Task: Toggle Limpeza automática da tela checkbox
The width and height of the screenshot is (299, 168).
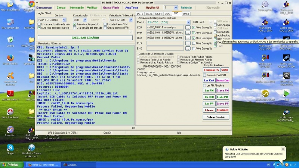Action: pos(39,24)
